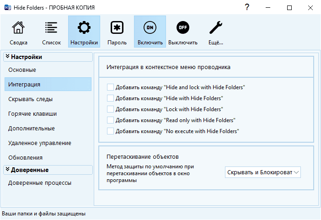Click the status text Ваши папки и файлы защищены
The image size is (321, 220).
coord(43,214)
